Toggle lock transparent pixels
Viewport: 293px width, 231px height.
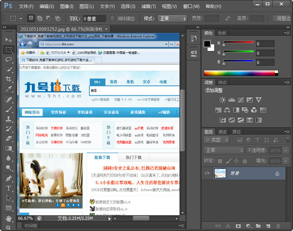point(220,161)
